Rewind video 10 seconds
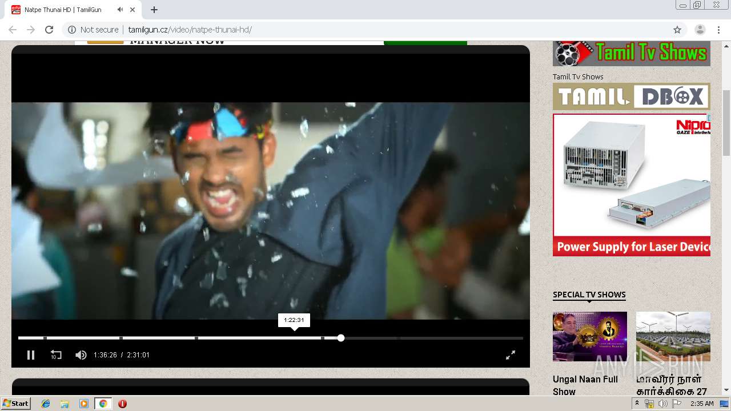The width and height of the screenshot is (731, 411). (56, 355)
